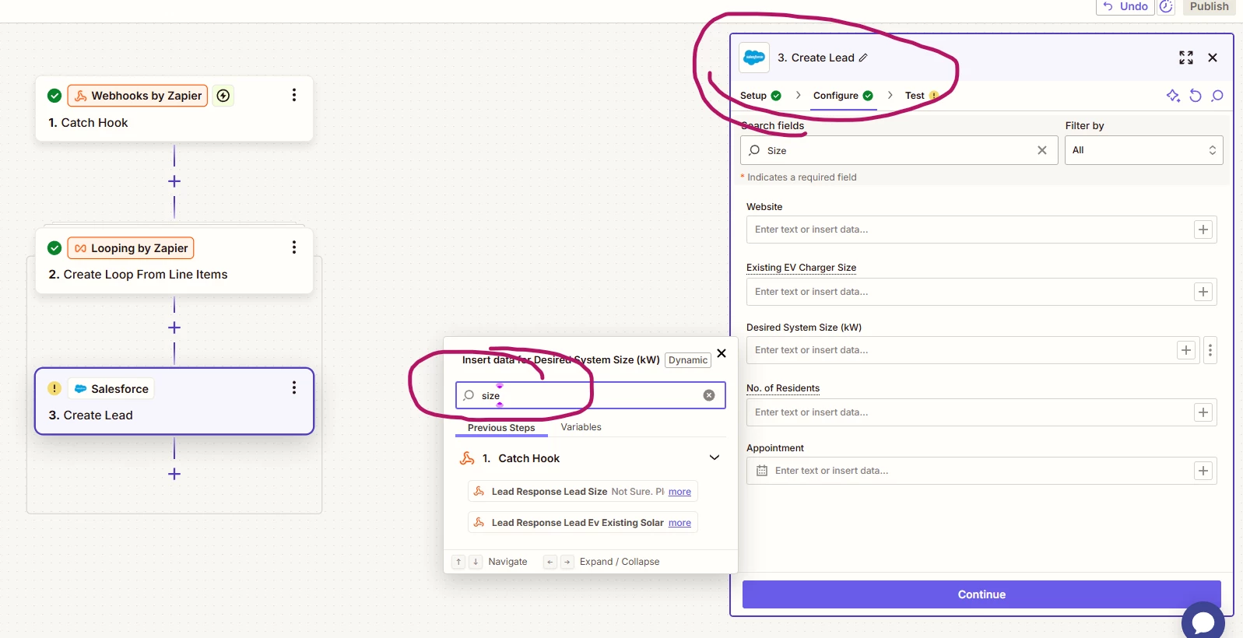Go to the Configure tab
Screen dimensions: 1243x638
[x=843, y=96]
